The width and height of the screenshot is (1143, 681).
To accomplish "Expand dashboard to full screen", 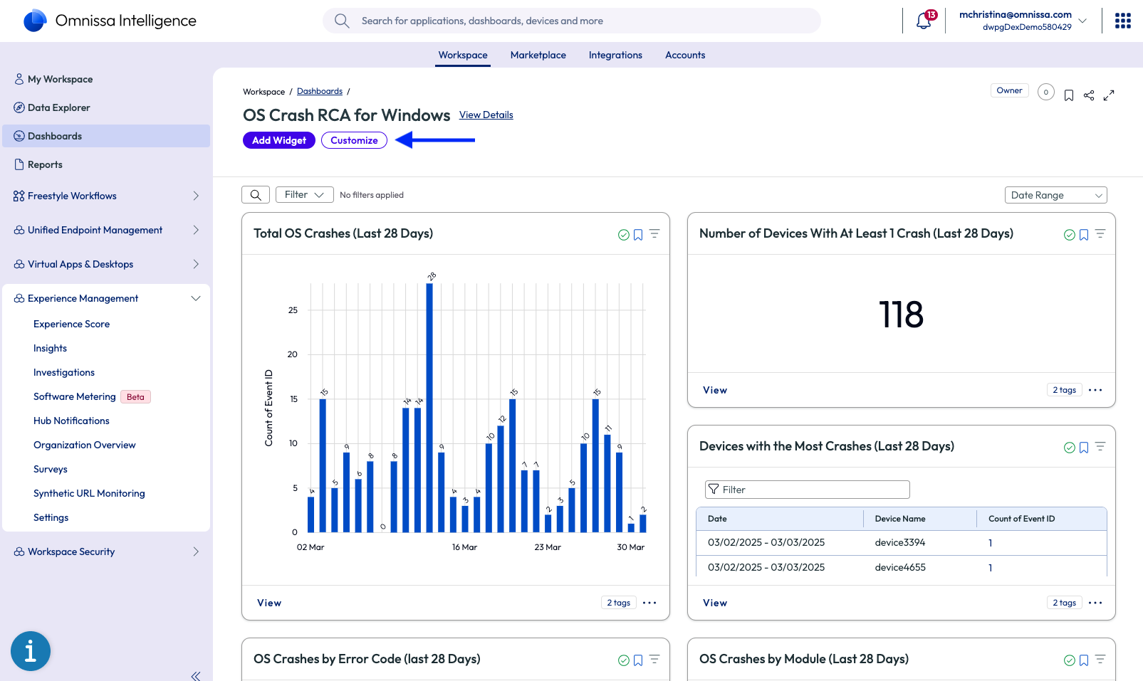I will pos(1109,95).
